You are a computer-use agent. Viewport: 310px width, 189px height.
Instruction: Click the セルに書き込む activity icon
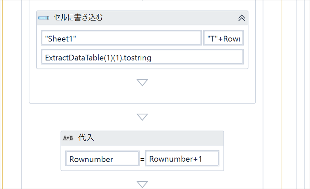(x=44, y=18)
